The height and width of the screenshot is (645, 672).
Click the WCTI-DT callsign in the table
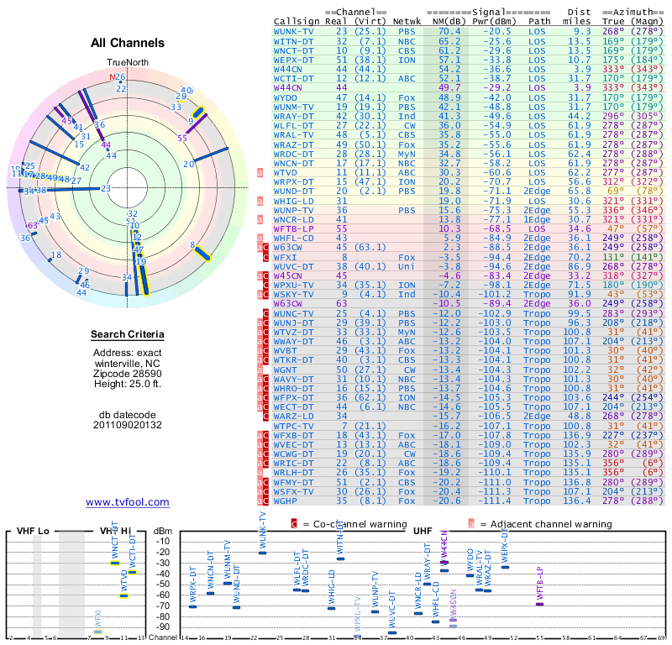coord(293,78)
